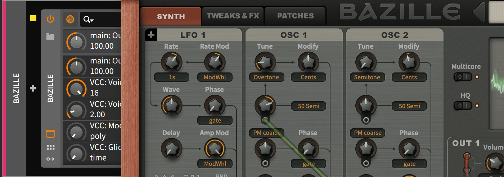This screenshot has height=177, width=504.
Task: Click the folder preset browser icon
Action: [x=50, y=36]
